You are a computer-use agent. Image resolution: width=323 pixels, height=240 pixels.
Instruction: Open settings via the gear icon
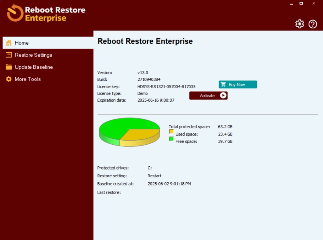(300, 24)
